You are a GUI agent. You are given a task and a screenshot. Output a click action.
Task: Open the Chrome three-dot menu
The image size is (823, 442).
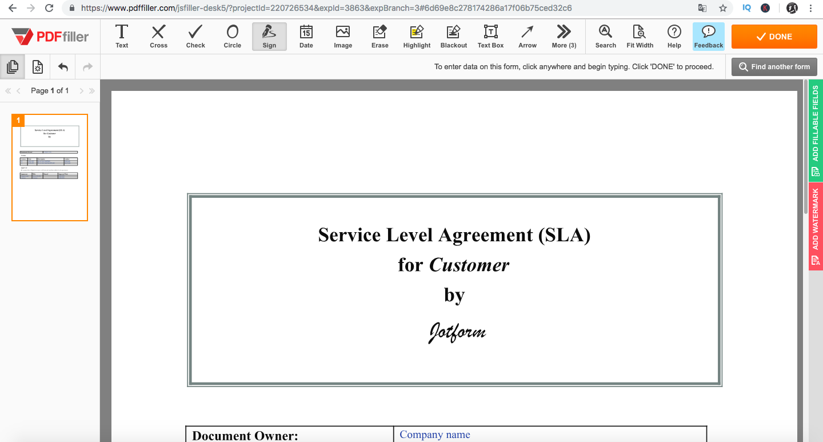(x=810, y=8)
